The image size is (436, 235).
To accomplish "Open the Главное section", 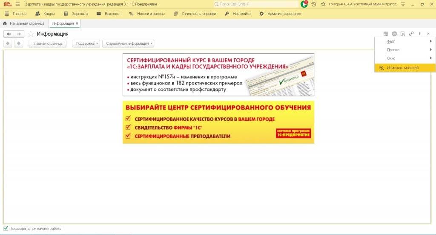I will [16, 14].
